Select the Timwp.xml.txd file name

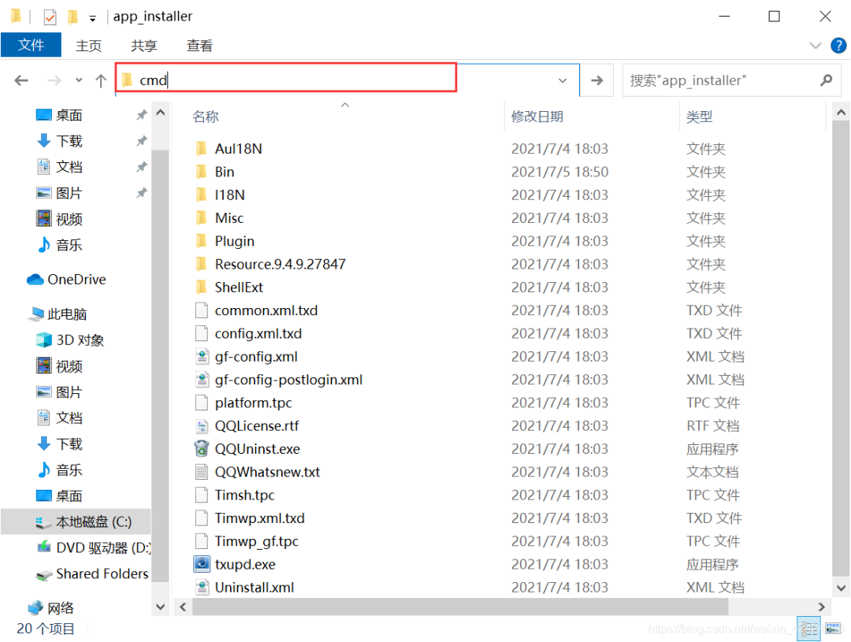point(260,518)
